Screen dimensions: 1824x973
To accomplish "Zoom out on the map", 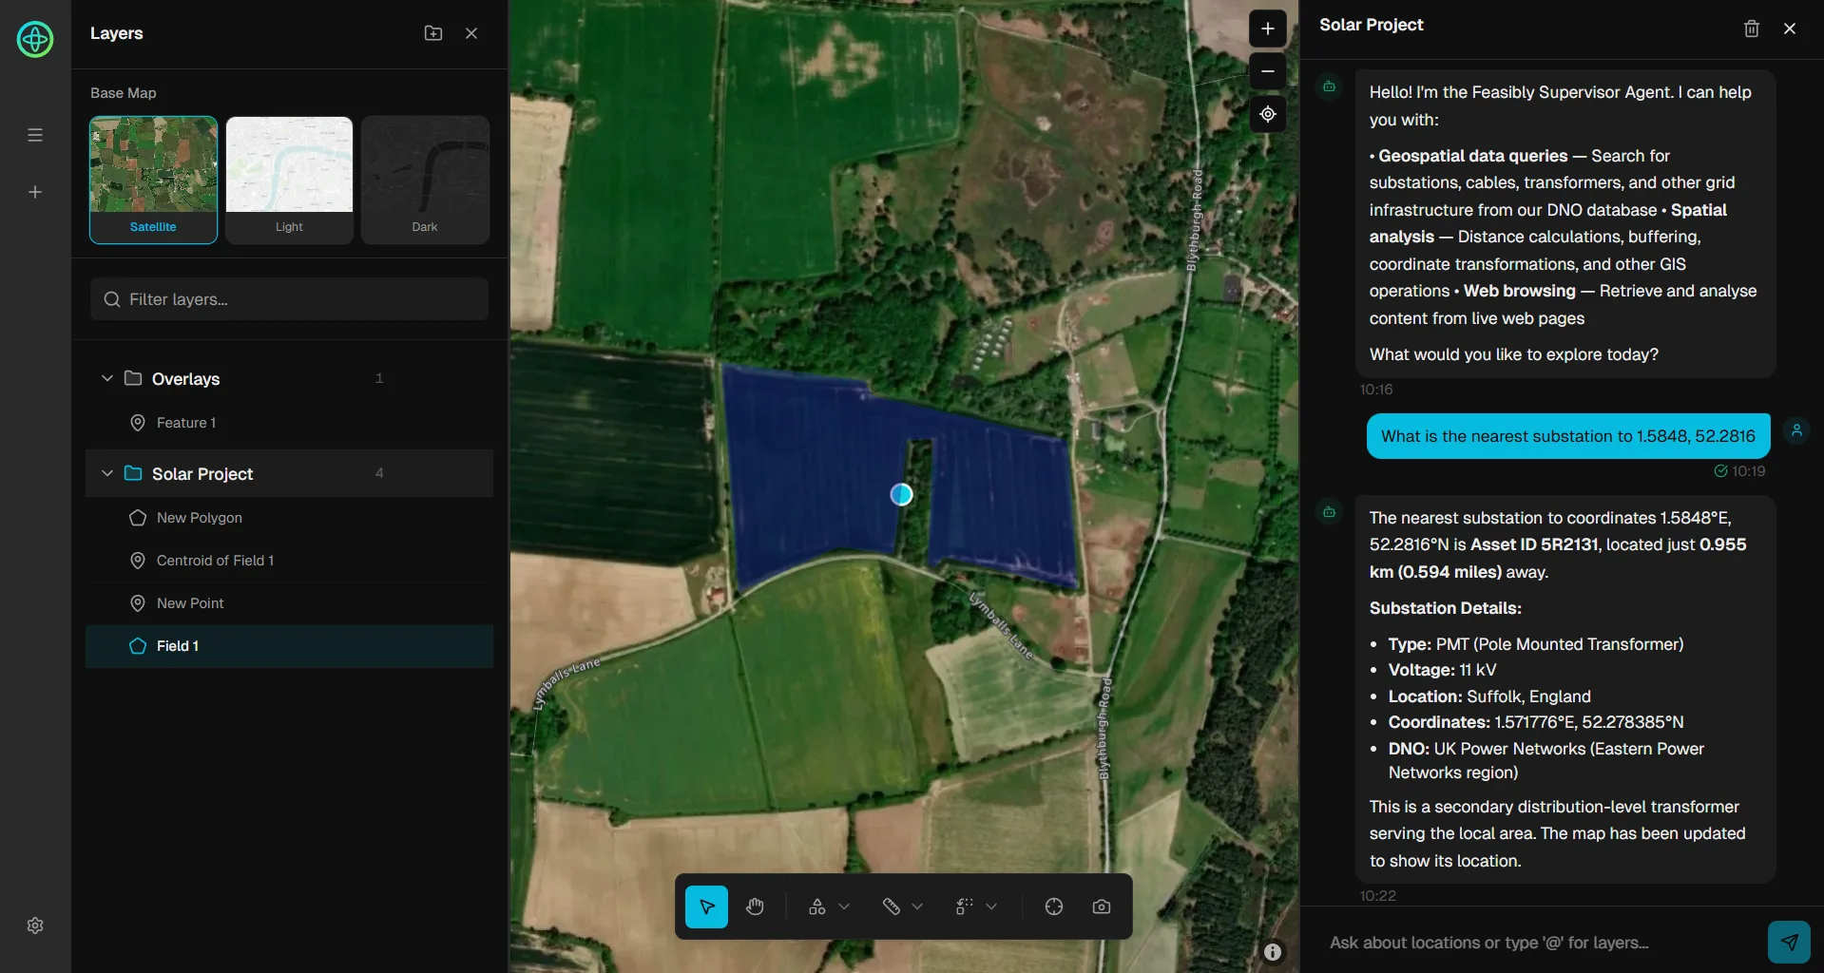I will (1268, 71).
